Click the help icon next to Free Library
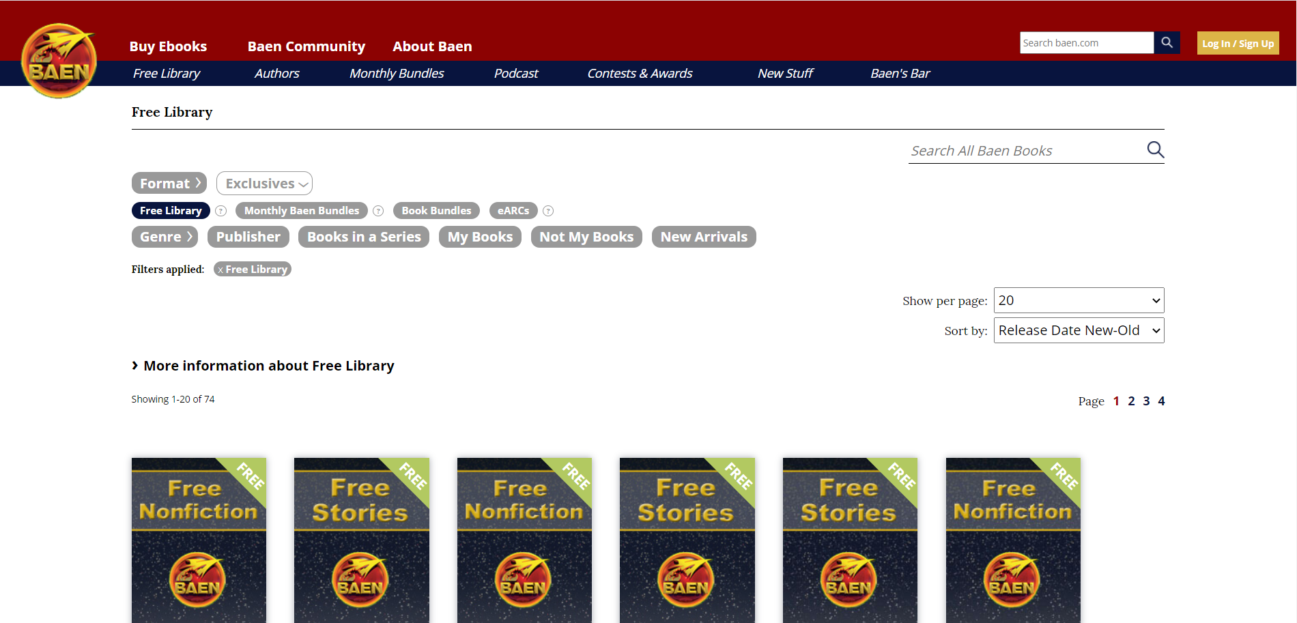Image resolution: width=1297 pixels, height=623 pixels. [221, 211]
